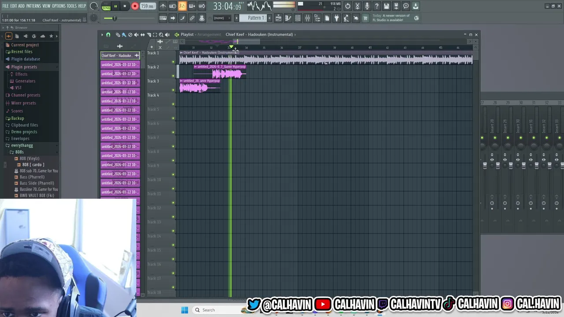Open the PATTERNS menu
The height and width of the screenshot is (317, 564).
tap(33, 6)
